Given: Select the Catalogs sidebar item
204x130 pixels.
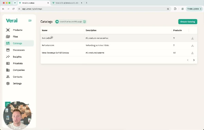Looking at the screenshot, I should [19, 43].
